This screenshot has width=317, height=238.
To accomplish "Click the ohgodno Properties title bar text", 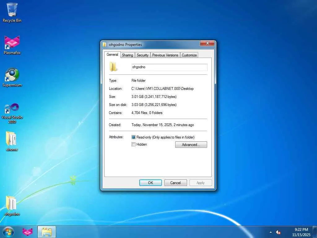I will click(125, 45).
